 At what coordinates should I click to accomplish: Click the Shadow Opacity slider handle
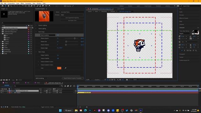[75, 38]
